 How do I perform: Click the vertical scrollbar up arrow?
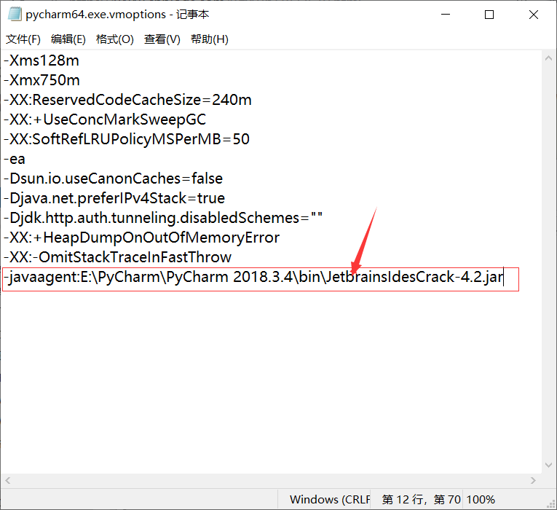[x=548, y=58]
